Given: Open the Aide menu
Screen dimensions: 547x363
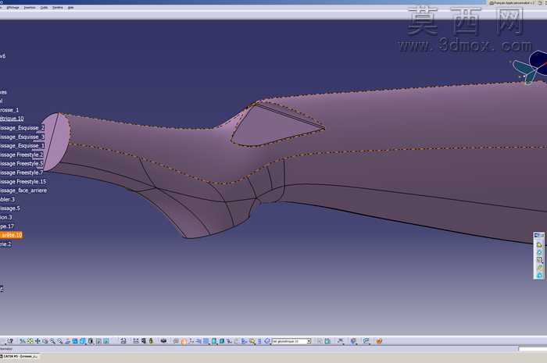Looking at the screenshot, I should coord(70,7).
